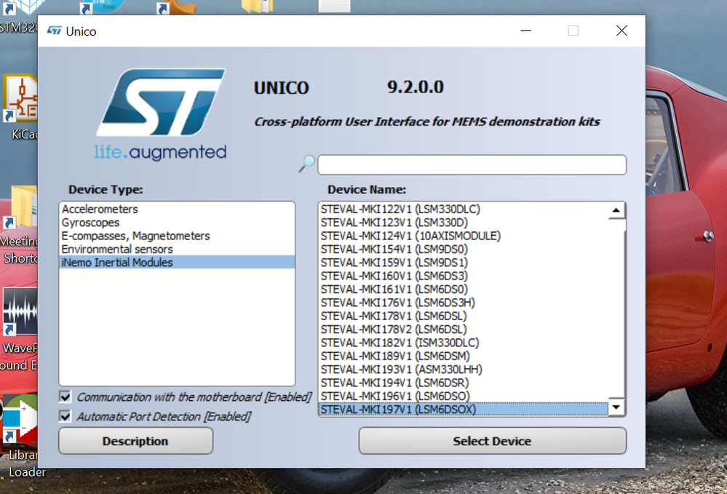Open the KiCad desktop shortcut icon
The height and width of the screenshot is (494, 727).
click(x=20, y=97)
